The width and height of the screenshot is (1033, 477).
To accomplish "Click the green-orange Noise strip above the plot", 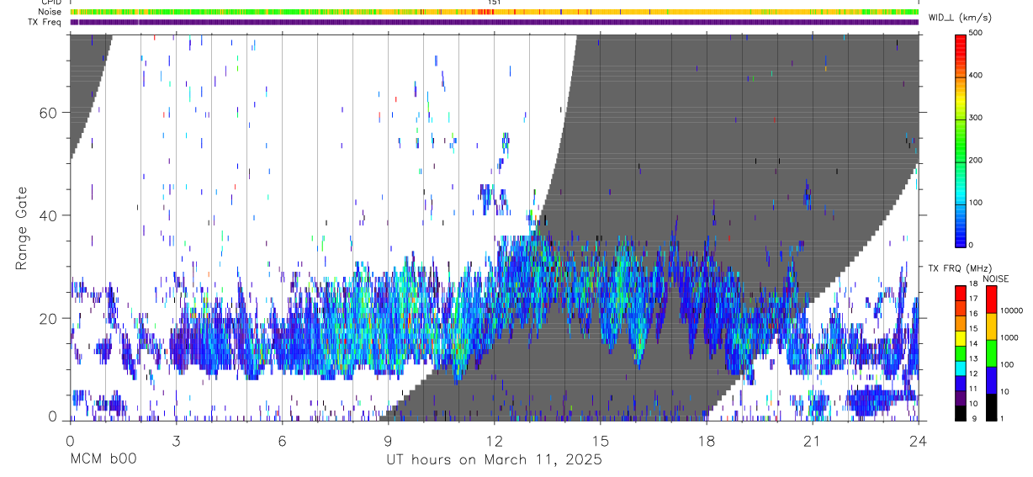I will (x=495, y=12).
